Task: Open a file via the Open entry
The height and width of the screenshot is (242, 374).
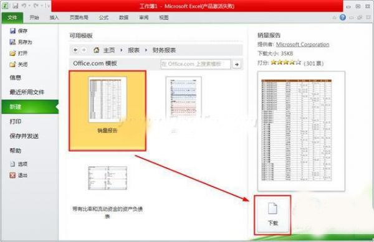Action: coord(19,53)
